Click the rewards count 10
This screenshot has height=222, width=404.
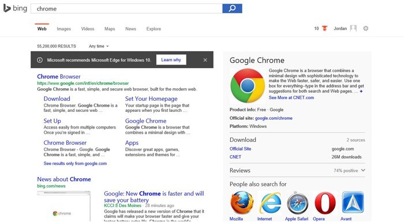pos(316,28)
